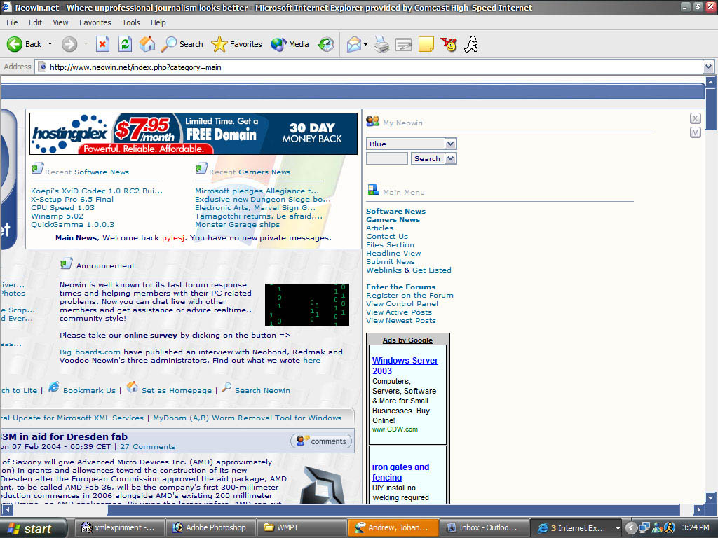Open the Windows start button
This screenshot has width=718, height=538.
(33, 528)
